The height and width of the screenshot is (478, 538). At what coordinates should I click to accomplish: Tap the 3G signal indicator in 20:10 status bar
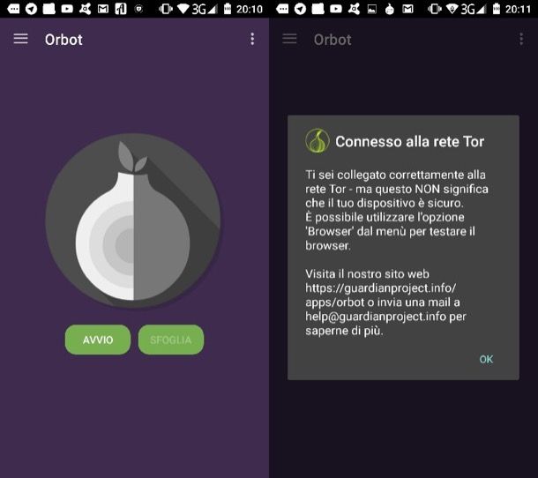pyautogui.click(x=205, y=9)
